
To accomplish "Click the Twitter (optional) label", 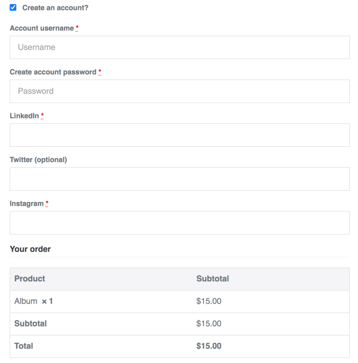I will point(38,160).
